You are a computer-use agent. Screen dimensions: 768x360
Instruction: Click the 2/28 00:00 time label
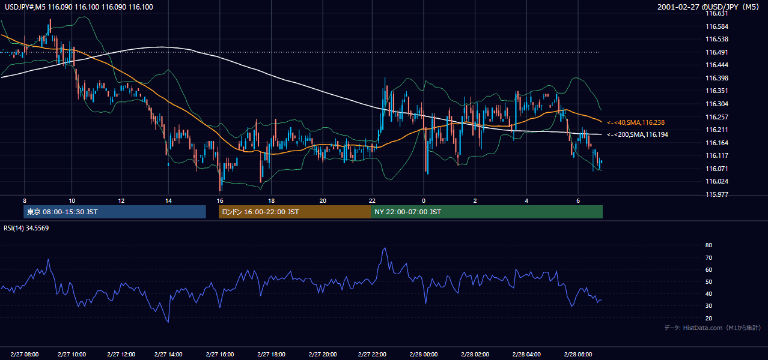click(424, 354)
